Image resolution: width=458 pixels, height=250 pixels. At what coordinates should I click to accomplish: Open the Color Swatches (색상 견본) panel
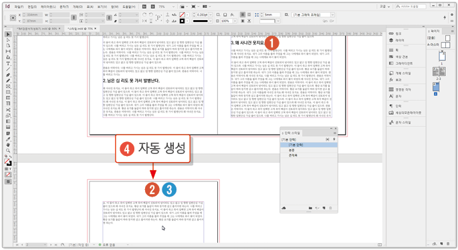[398, 57]
